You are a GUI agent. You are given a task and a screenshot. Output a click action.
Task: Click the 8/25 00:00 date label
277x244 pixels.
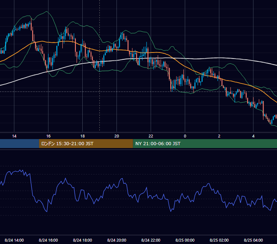185,240
